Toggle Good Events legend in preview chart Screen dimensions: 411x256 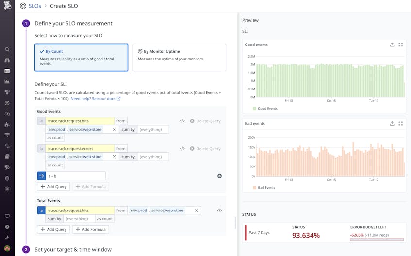[265, 109]
